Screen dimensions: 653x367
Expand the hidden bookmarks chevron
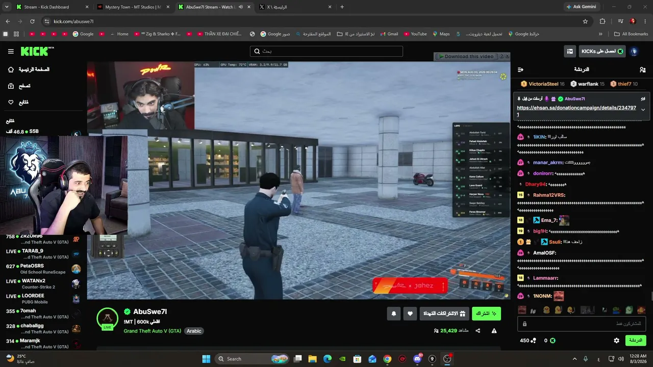600,34
